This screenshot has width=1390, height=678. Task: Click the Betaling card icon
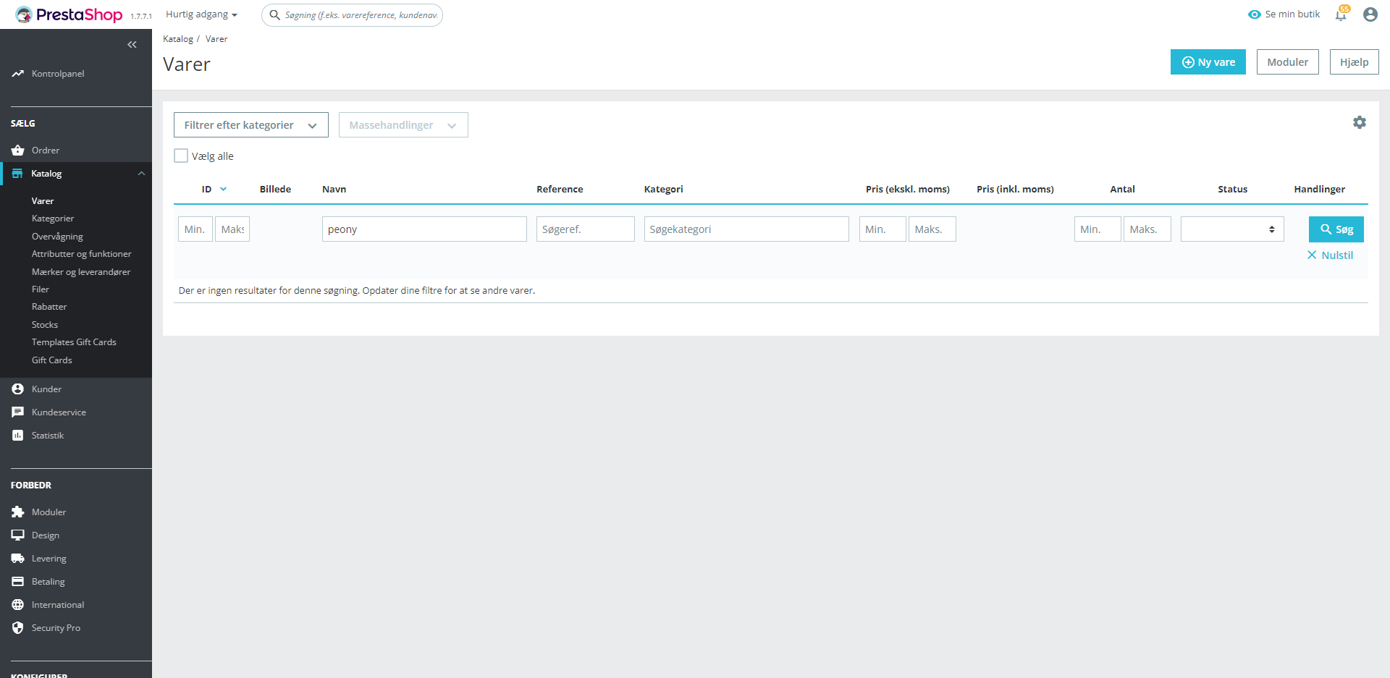click(17, 582)
